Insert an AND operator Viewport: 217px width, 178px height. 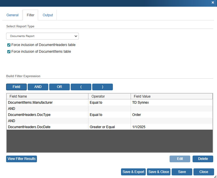(x=38, y=87)
